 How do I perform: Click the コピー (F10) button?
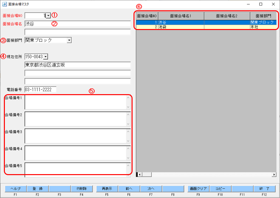[x=220, y=189]
